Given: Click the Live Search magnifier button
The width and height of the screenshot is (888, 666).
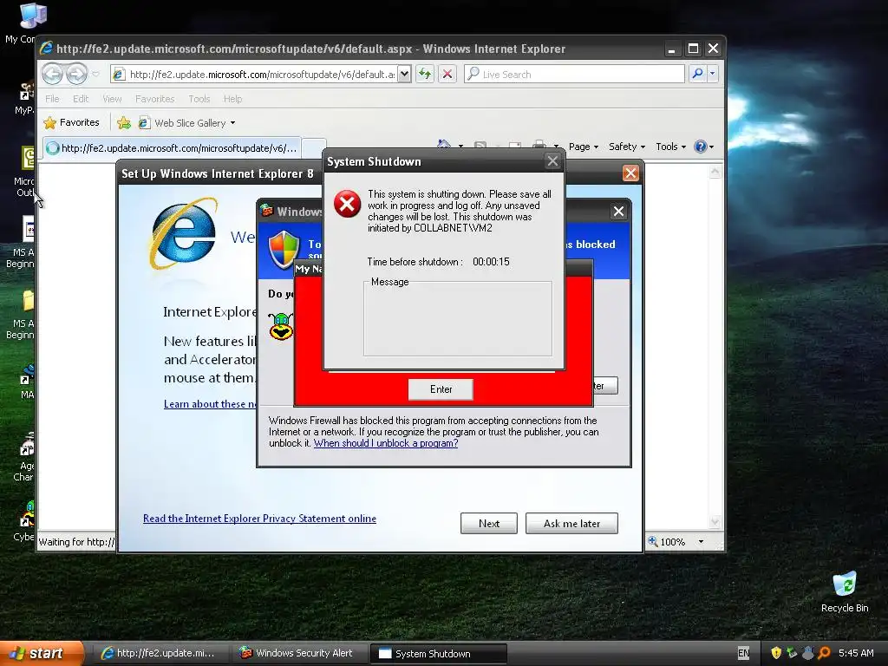Looking at the screenshot, I should [x=698, y=74].
